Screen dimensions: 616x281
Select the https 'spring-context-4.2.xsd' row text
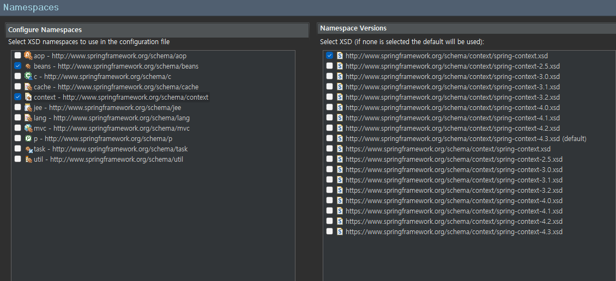coord(454,221)
